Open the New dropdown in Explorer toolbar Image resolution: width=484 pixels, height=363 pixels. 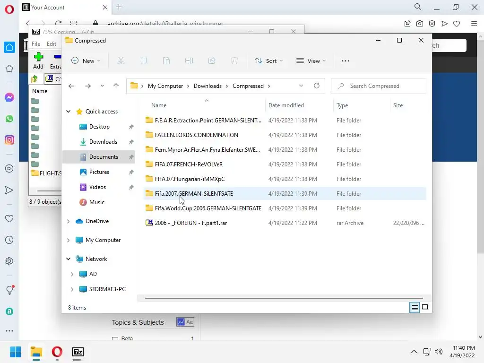tap(86, 61)
